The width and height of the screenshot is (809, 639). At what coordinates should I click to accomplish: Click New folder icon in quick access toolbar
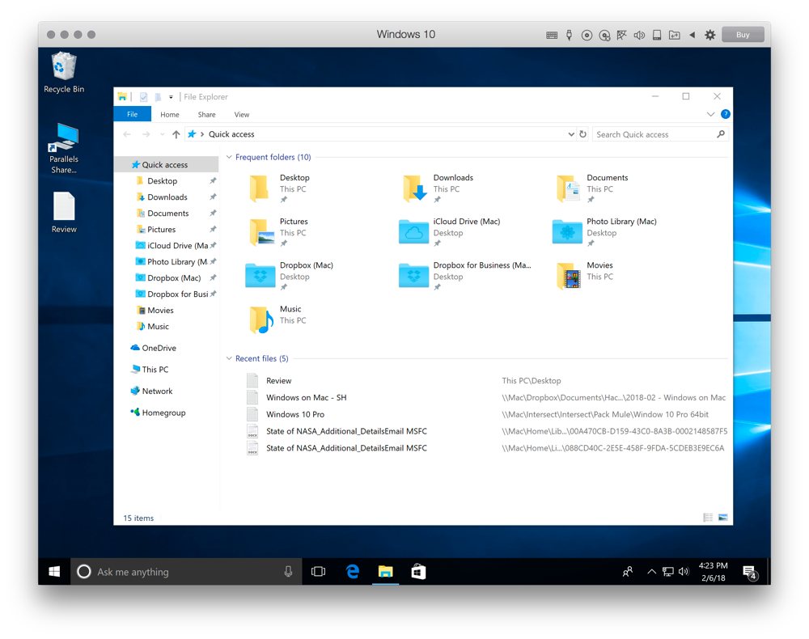coord(158,97)
